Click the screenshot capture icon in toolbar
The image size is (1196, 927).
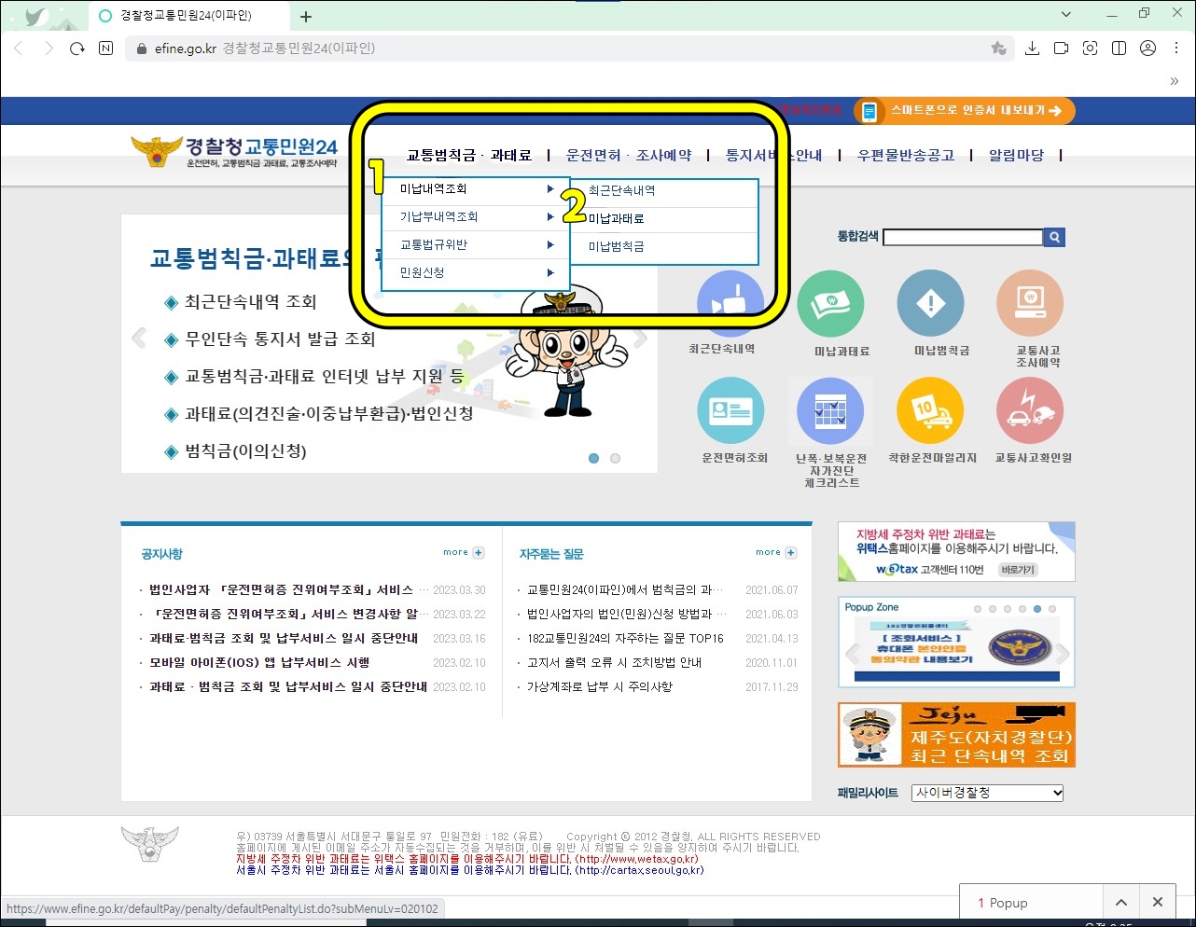click(x=1090, y=48)
